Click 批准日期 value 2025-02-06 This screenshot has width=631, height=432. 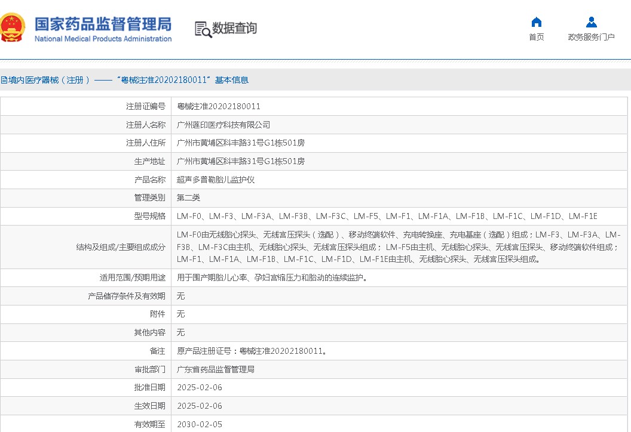(200, 387)
